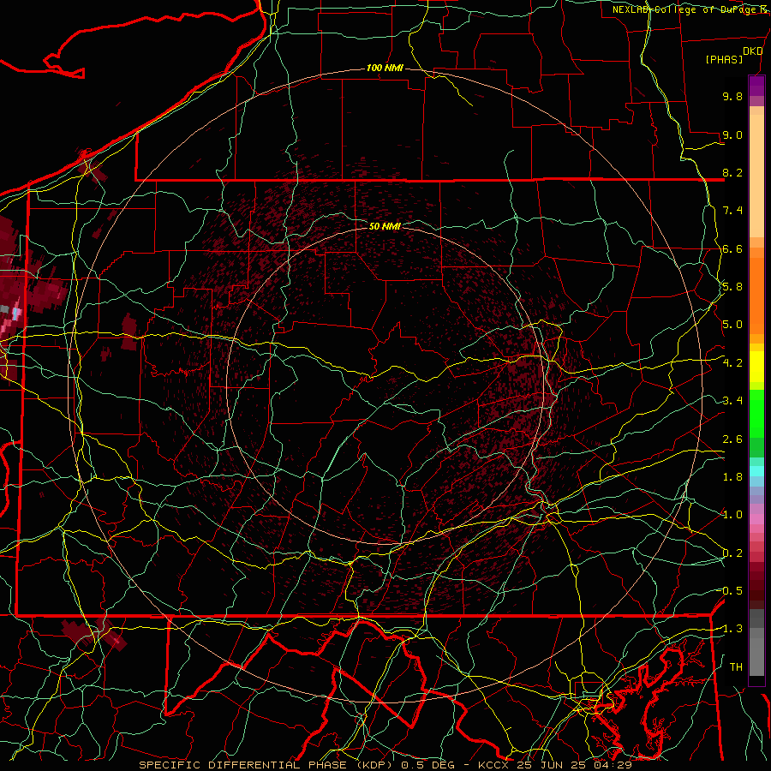Screen dimensions: 771x771
Task: Click the 50 NMI range ring label
Action: [x=385, y=226]
